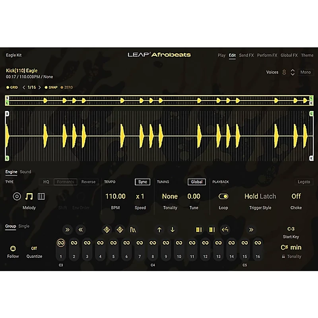Image resolution: width=318 pixels, height=318 pixels.
Task: Open the Sound tab
Action: (x=25, y=172)
